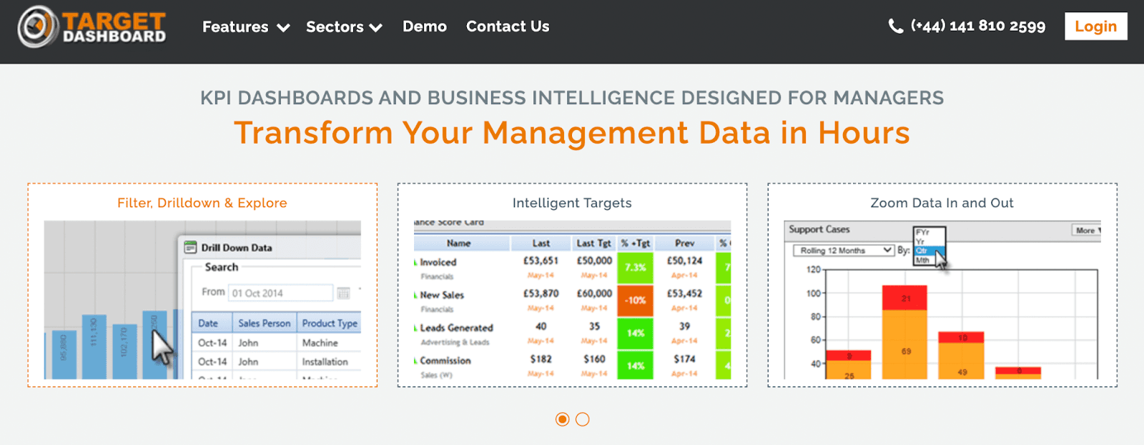Click the Support Cases chart thumbnail
Viewport: 1144px width, 445px height.
pos(942,300)
